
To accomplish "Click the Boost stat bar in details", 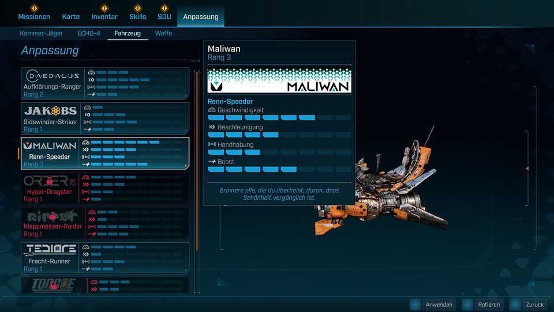I will (x=279, y=169).
